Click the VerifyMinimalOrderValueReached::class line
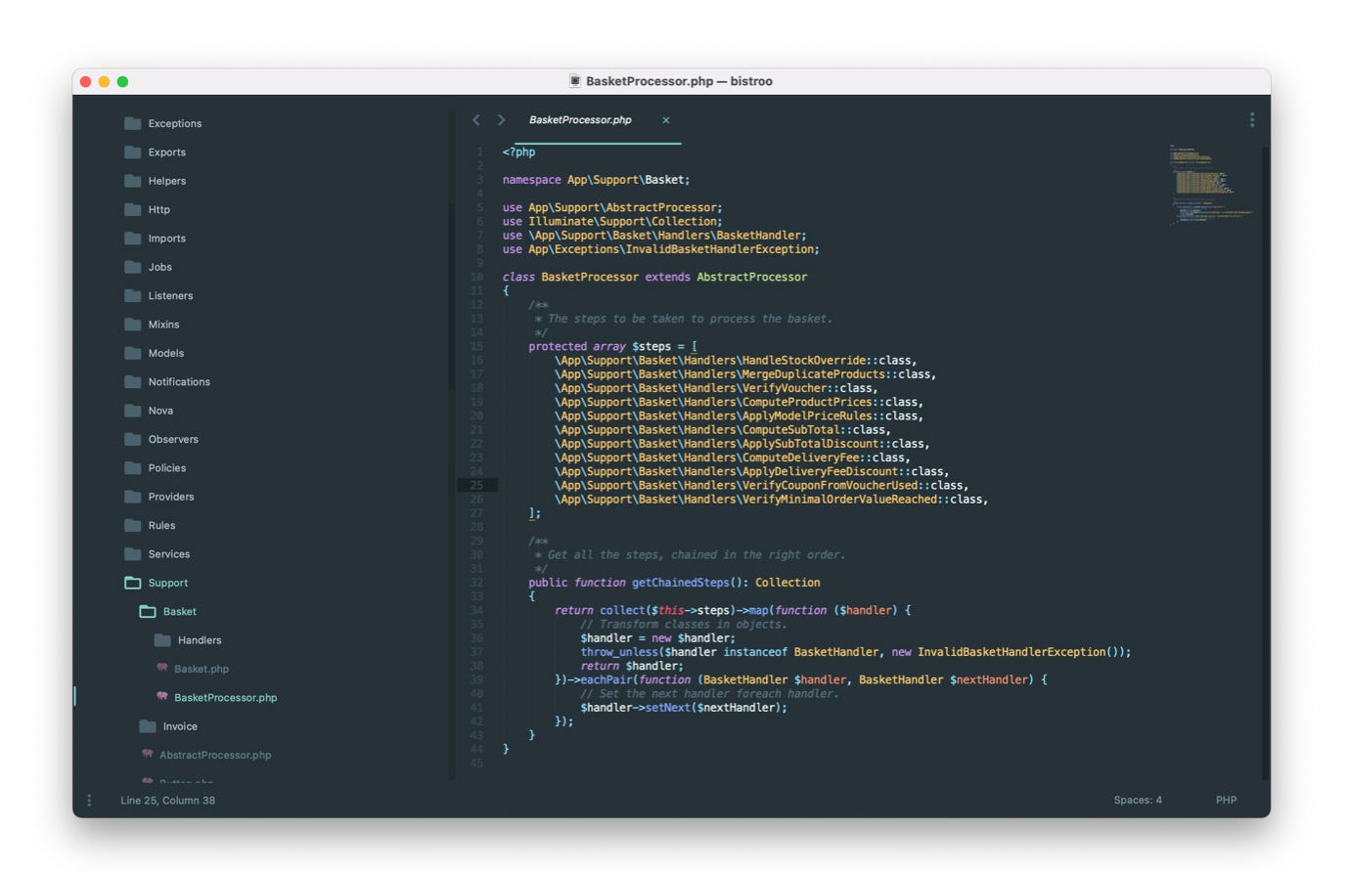Image resolution: width=1349 pixels, height=873 pixels. pyautogui.click(x=771, y=499)
